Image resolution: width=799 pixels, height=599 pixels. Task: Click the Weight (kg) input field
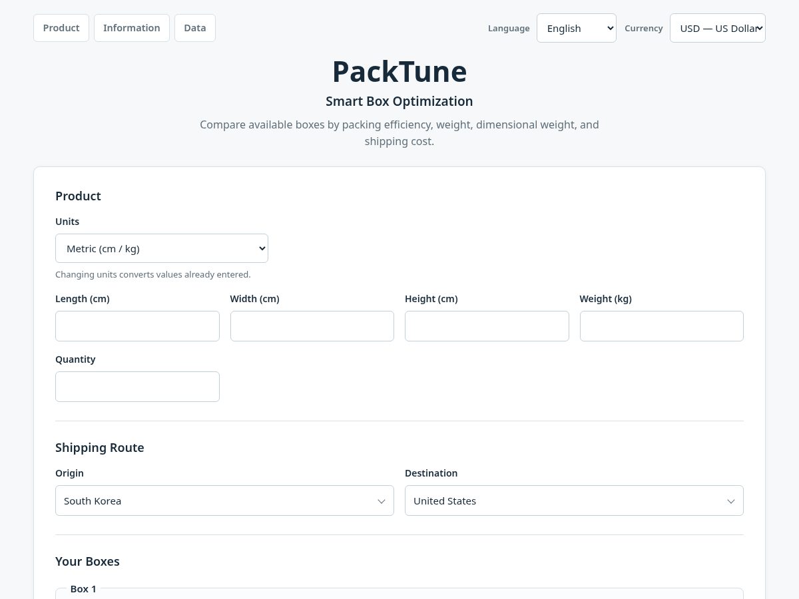(662, 326)
